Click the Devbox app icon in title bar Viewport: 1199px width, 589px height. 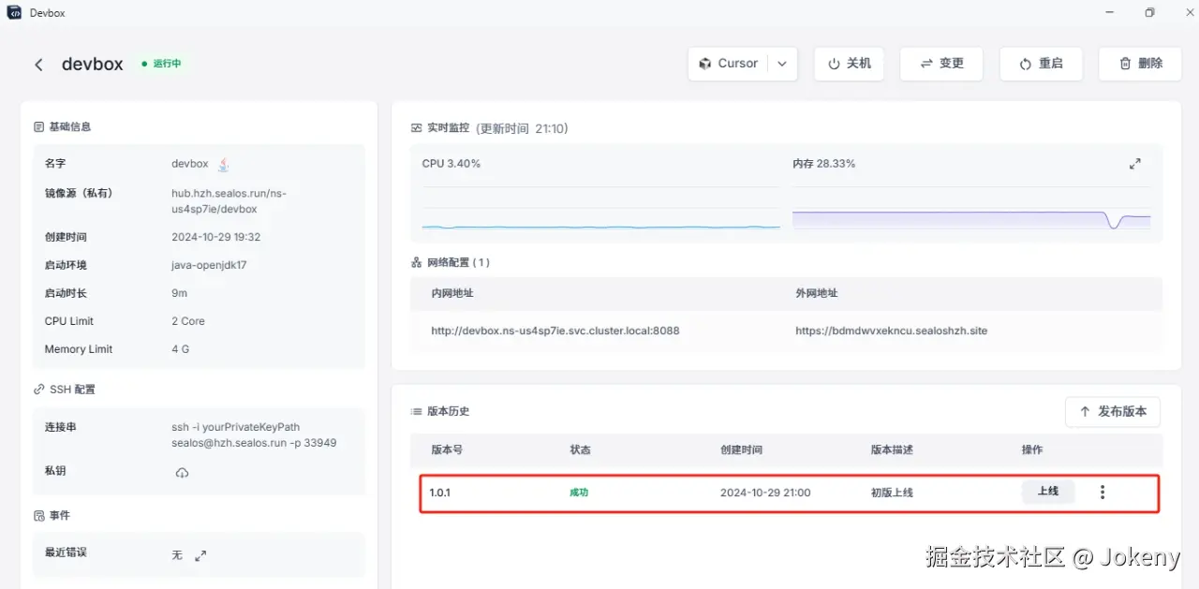pyautogui.click(x=14, y=12)
